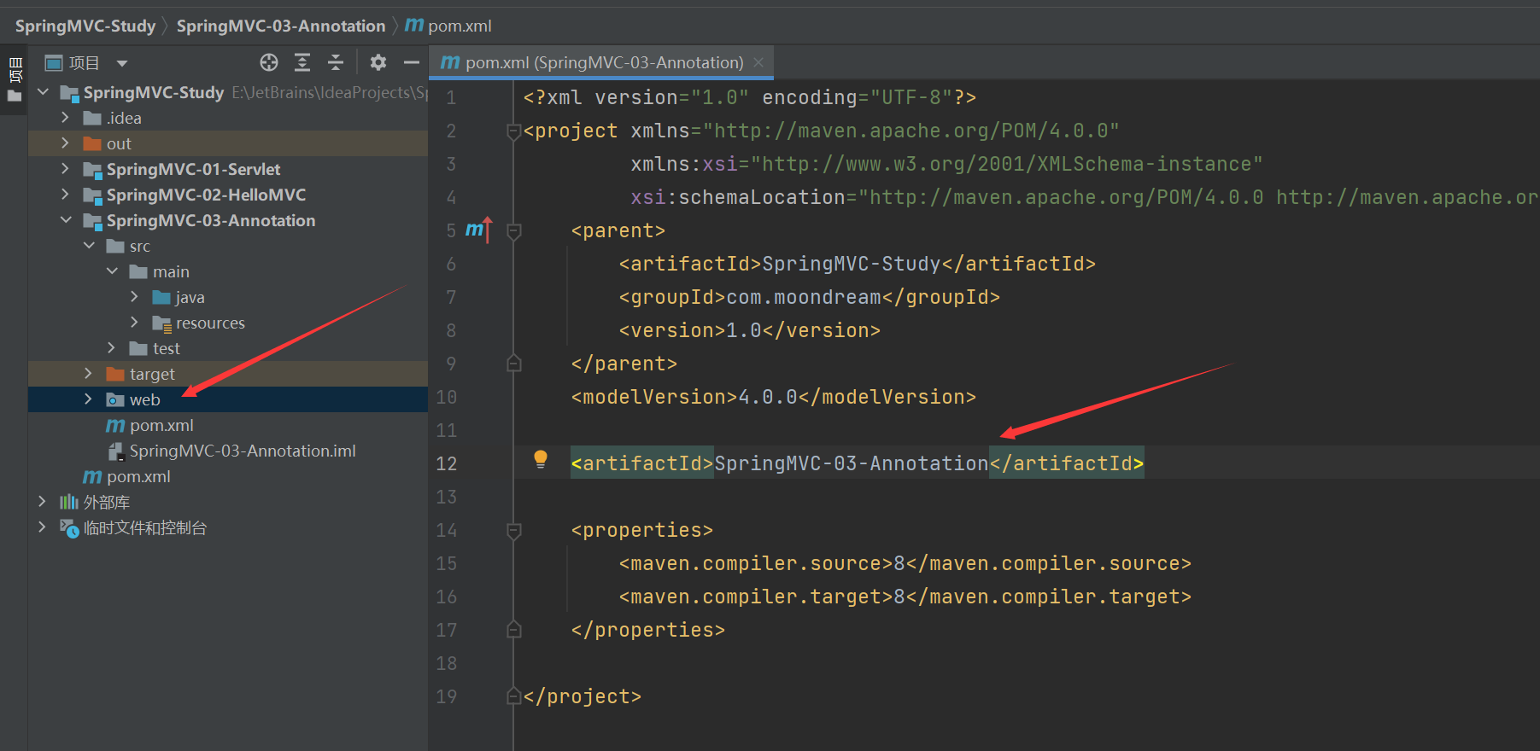Screen dimensions: 1540x751
Task: Expand the 外部库 external libraries chevron
Action: tap(42, 501)
